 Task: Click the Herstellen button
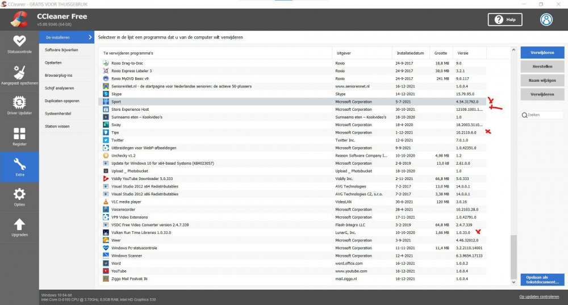(x=542, y=66)
